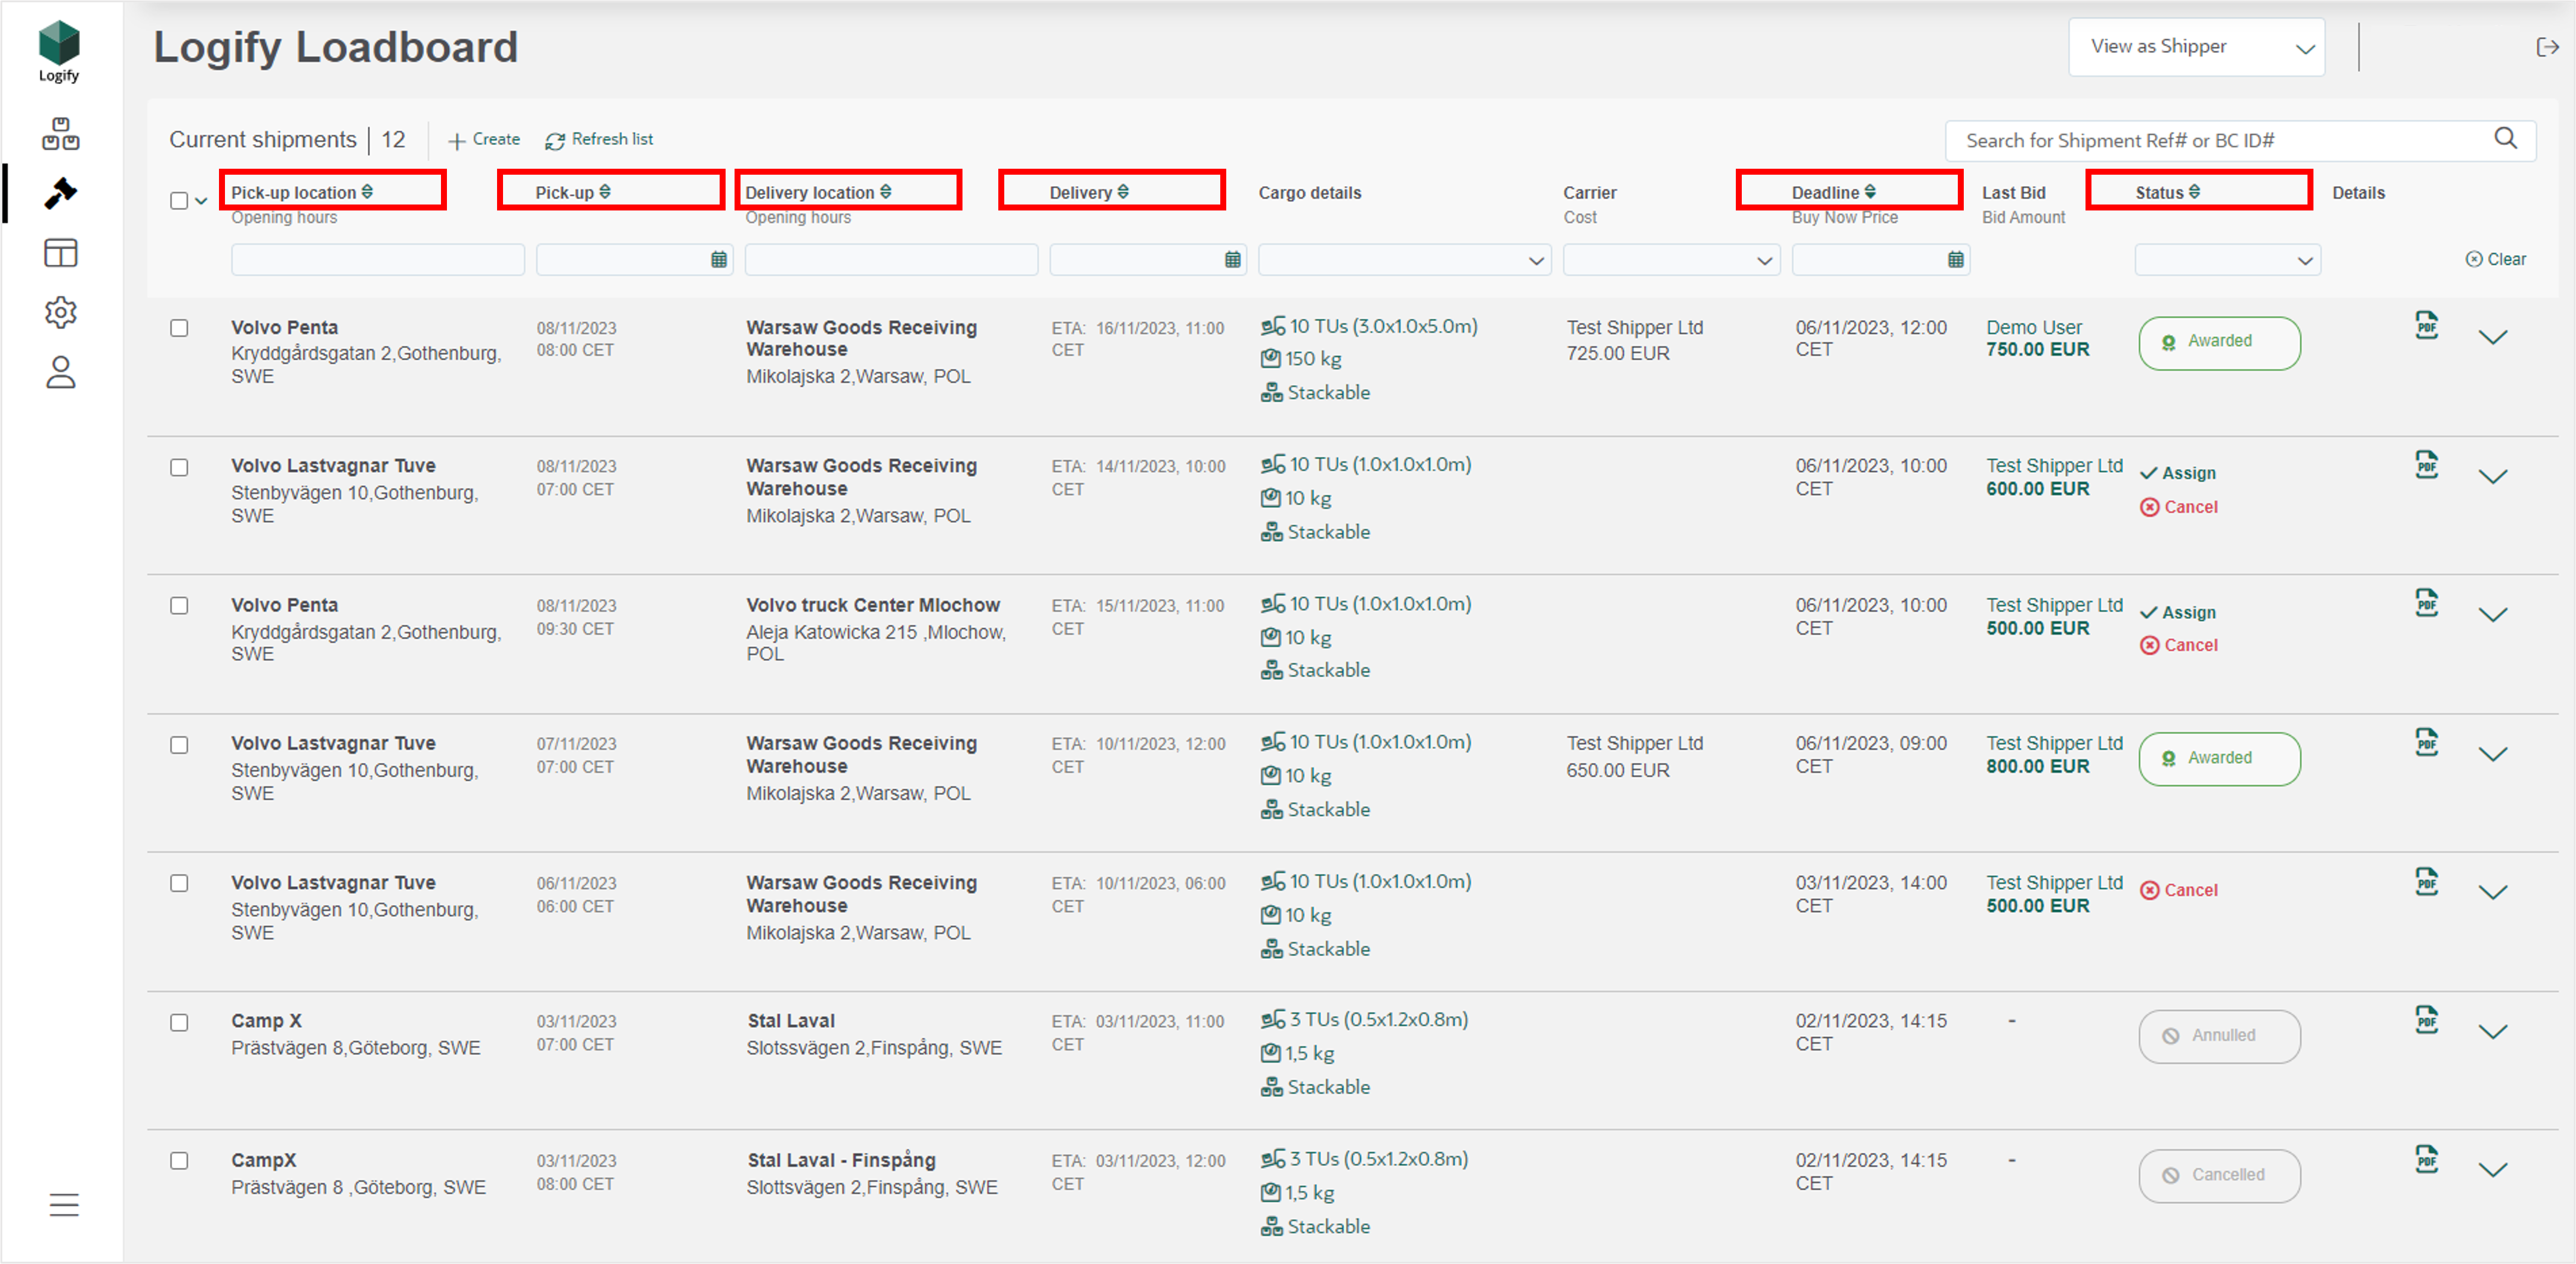Expand details for Volvo Penta 750.00 EUR row
Image resolution: width=2576 pixels, height=1264 pixels.
point(2493,337)
